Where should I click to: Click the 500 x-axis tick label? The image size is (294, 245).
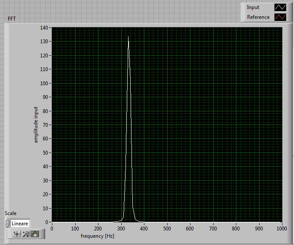click(167, 229)
